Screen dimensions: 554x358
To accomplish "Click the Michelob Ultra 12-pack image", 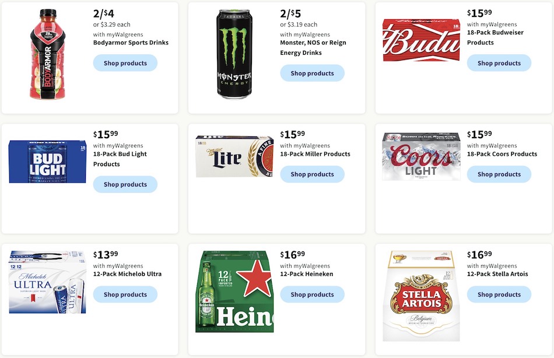I will click(47, 282).
